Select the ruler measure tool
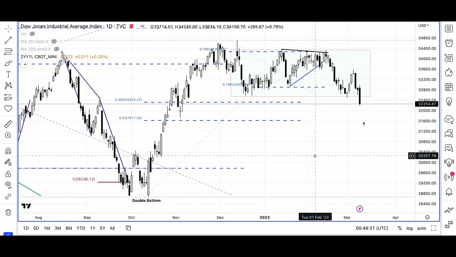Viewport: 456px width, 257px height. [8, 124]
